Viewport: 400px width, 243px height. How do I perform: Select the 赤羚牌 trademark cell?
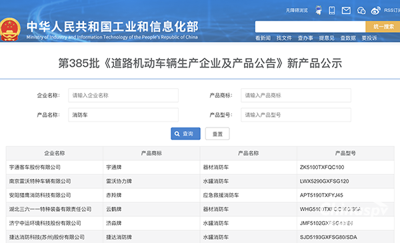(x=151, y=195)
